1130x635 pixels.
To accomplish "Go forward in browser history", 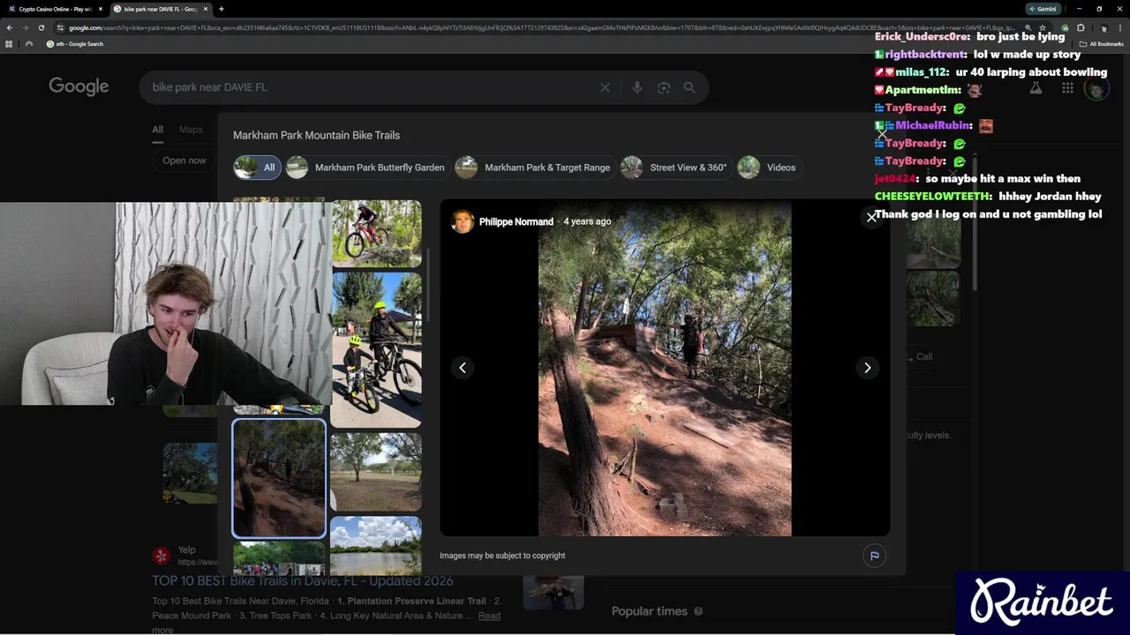I will tap(26, 27).
